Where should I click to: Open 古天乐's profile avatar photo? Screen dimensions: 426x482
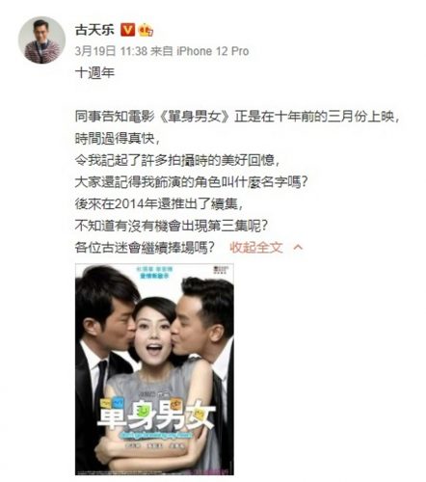click(x=41, y=40)
